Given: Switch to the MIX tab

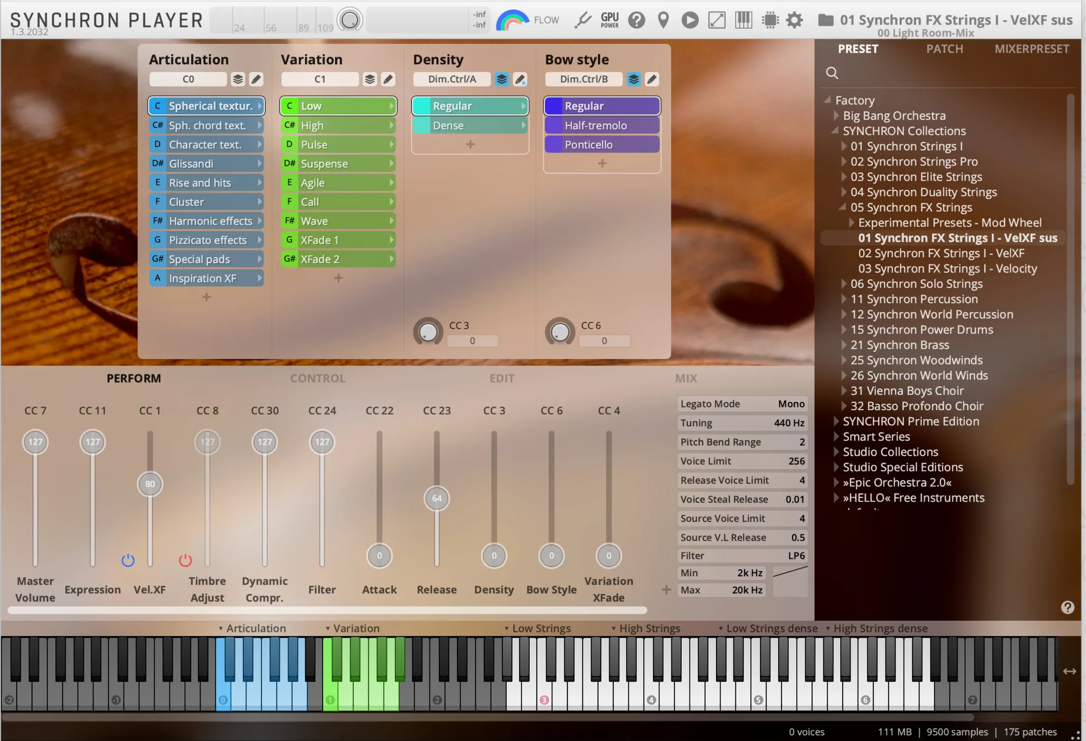Looking at the screenshot, I should pyautogui.click(x=686, y=378).
